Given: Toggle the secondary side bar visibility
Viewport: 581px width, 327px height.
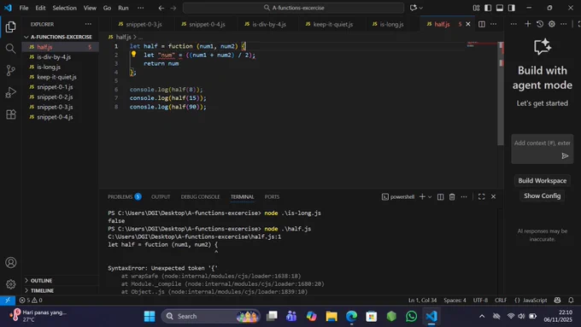Looking at the screenshot, I should click(511, 8).
